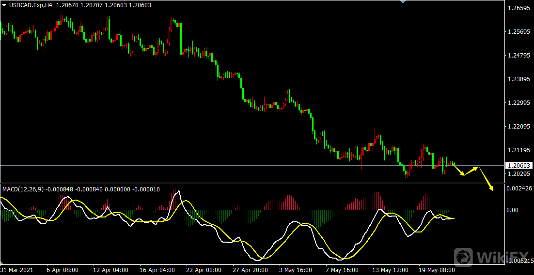Click the triangle beside the USDCAD.Exp,H4 title
Image resolution: width=534 pixels, height=275 pixels.
click(x=4, y=5)
